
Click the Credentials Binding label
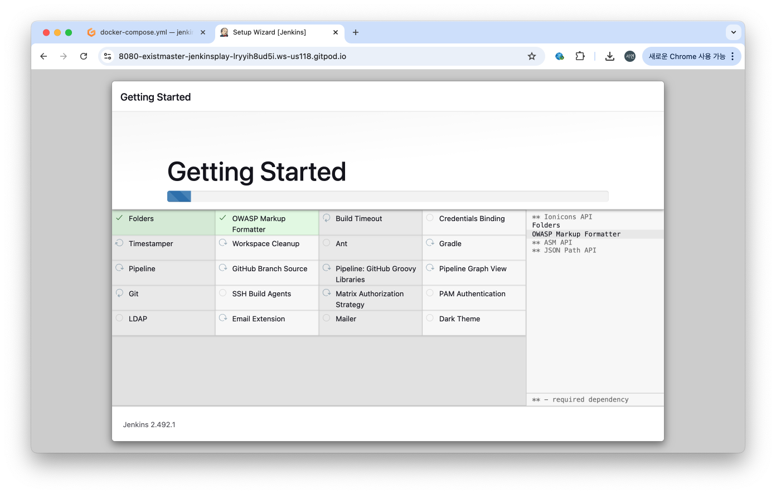click(472, 218)
